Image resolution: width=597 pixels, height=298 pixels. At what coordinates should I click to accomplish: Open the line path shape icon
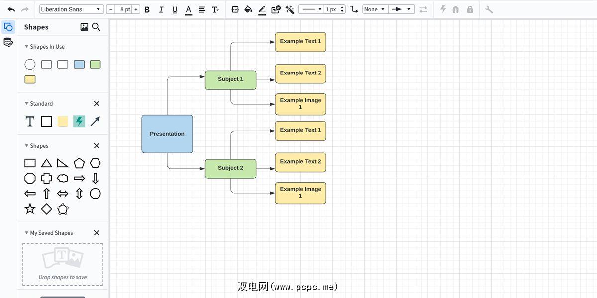coord(354,9)
